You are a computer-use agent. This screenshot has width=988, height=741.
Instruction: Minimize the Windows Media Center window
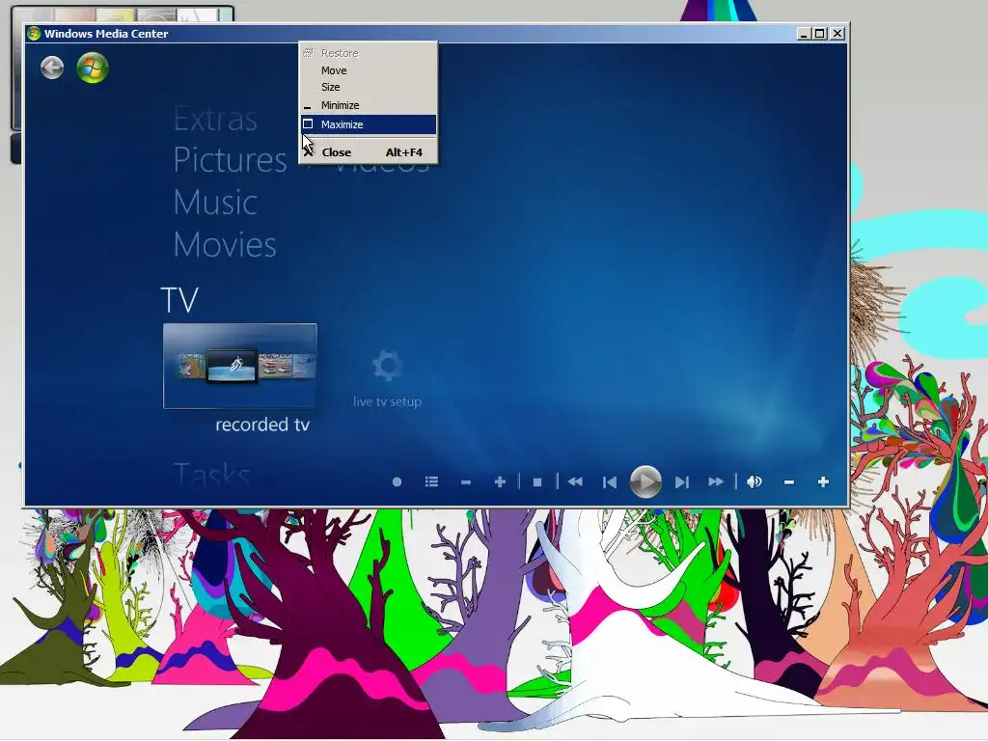click(x=803, y=34)
